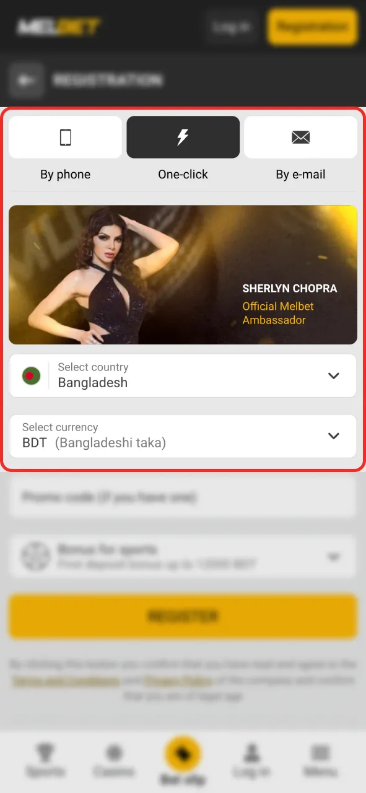Viewport: 366px width, 793px height.
Task: Expand the Select country dropdown
Action: click(x=183, y=375)
